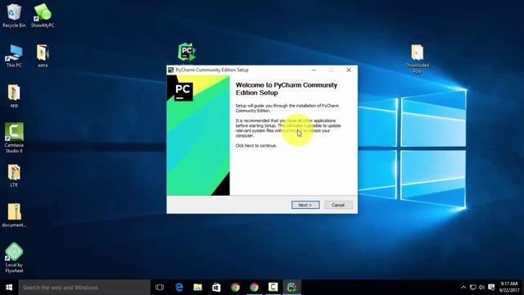Select the Local by Flywheel shortcut
Viewport: 524px width, 295px height.
point(14,257)
